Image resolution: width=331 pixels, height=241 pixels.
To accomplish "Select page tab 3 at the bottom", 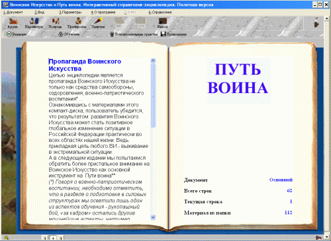I will (61, 238).
